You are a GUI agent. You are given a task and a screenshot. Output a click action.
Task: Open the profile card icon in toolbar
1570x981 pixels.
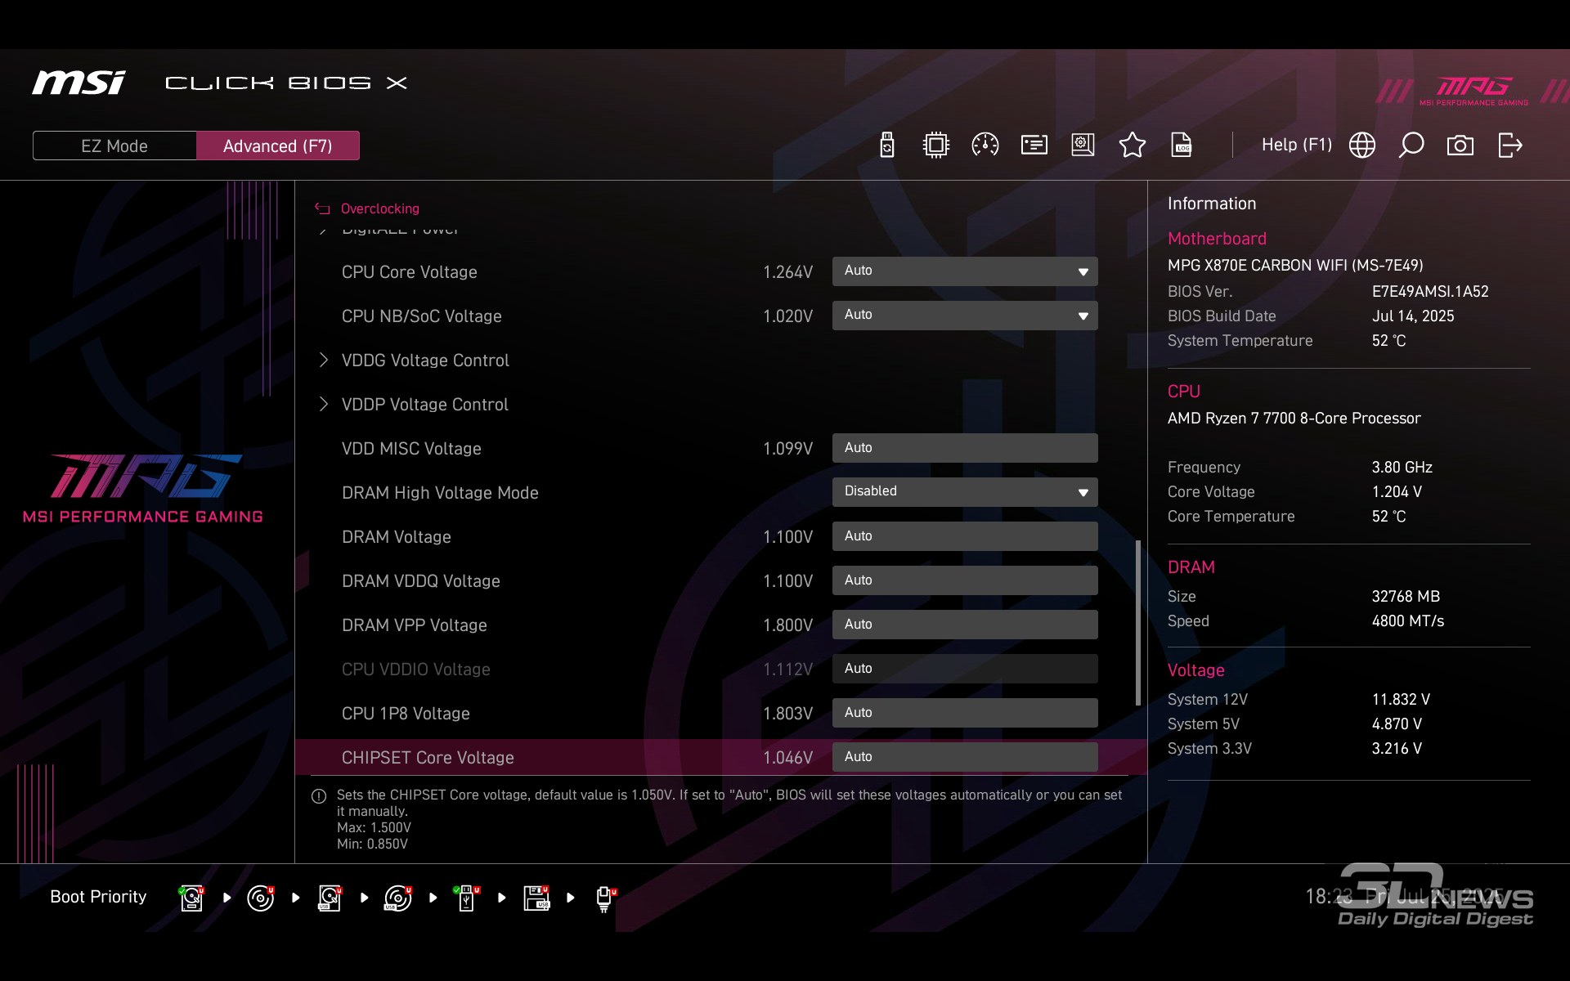point(1034,146)
